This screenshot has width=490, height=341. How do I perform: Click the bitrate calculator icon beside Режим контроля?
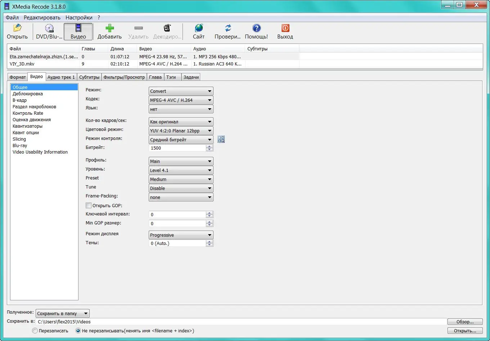(x=221, y=139)
